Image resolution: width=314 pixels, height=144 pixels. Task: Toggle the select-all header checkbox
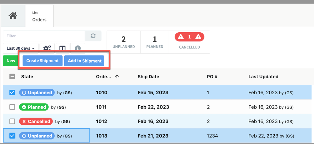12,77
